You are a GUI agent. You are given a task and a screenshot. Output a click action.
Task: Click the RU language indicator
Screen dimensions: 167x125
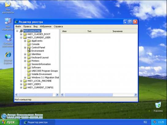pyautogui.click(x=145, y=122)
